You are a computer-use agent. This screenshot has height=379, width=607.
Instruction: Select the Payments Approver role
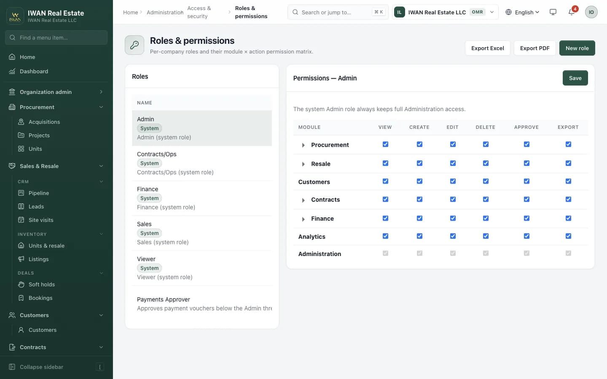pos(202,304)
